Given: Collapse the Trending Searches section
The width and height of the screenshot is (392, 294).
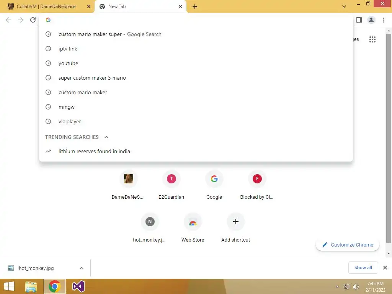Looking at the screenshot, I should pos(106,137).
